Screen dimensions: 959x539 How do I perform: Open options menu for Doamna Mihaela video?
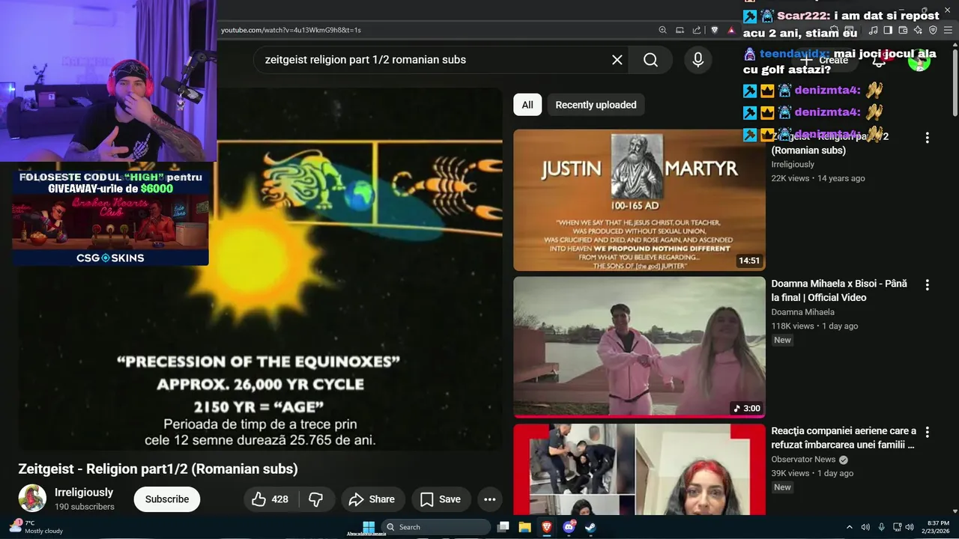click(x=927, y=285)
